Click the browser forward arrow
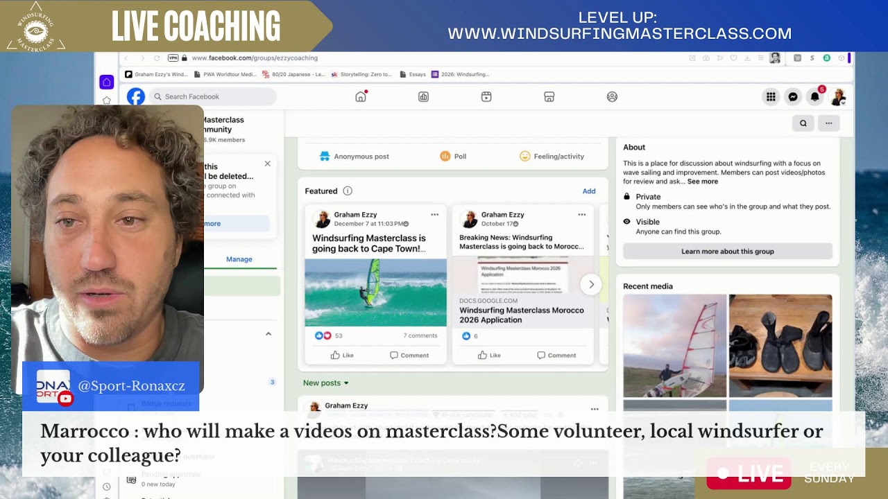 tap(142, 58)
